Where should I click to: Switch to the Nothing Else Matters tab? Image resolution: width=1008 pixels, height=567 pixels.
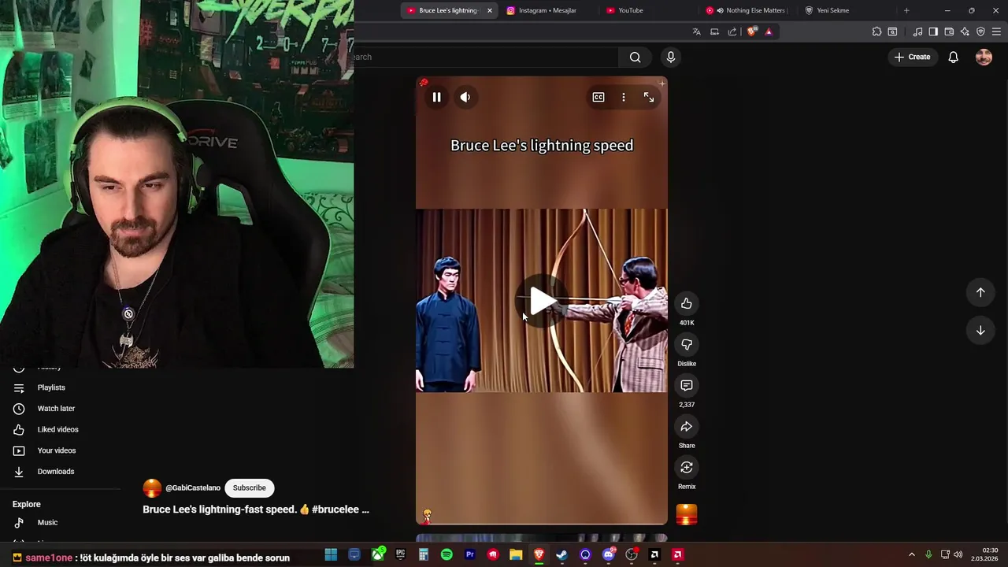point(748,10)
